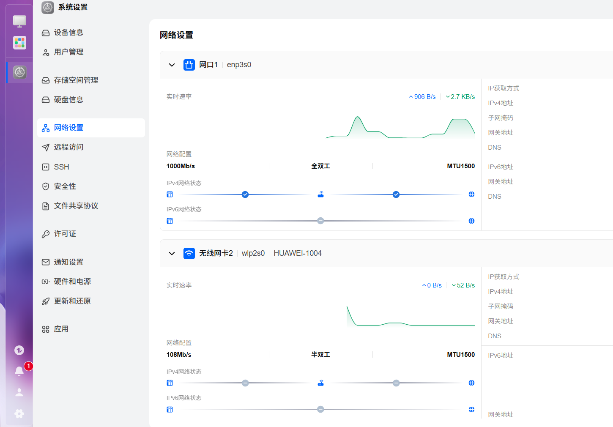
Task: Click the globe icon at 网口1 IPv6 status end
Action: click(x=471, y=221)
